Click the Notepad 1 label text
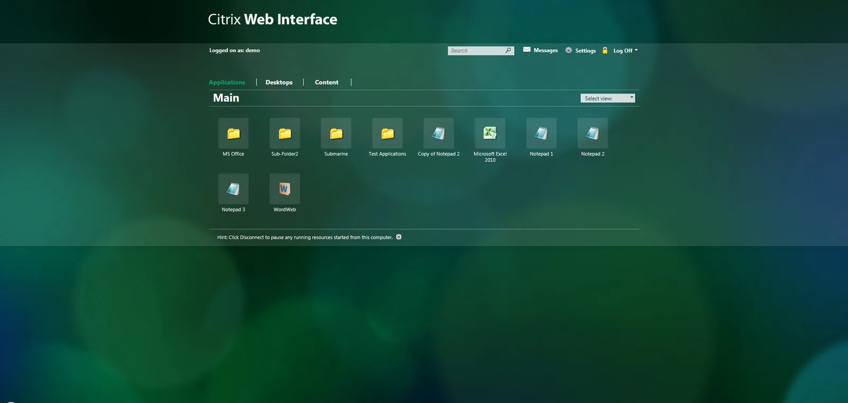The height and width of the screenshot is (403, 848). pyautogui.click(x=541, y=154)
